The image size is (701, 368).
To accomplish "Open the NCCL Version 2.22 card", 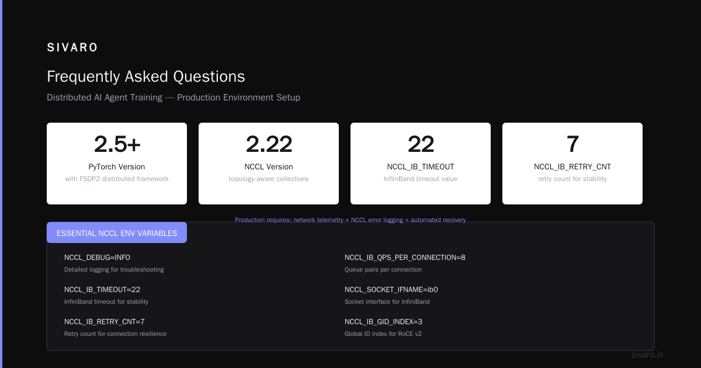I will pos(269,164).
